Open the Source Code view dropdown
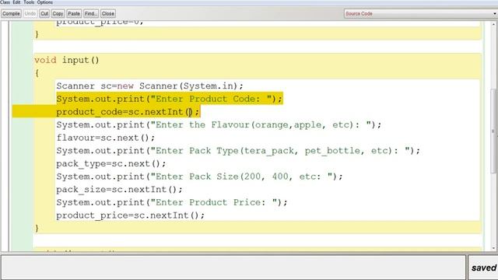Viewport: 498px width, 280px height. coord(421,14)
